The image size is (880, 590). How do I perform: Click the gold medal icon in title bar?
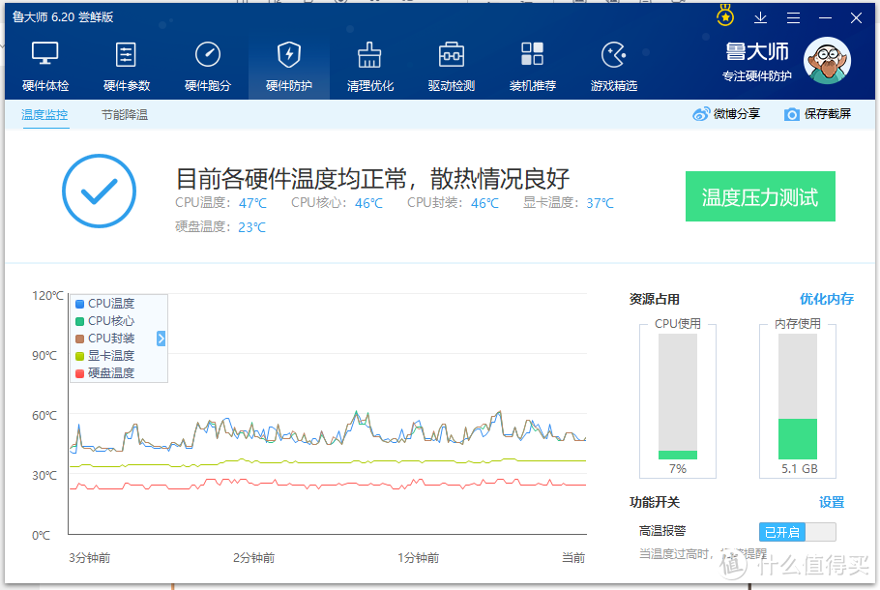point(725,15)
